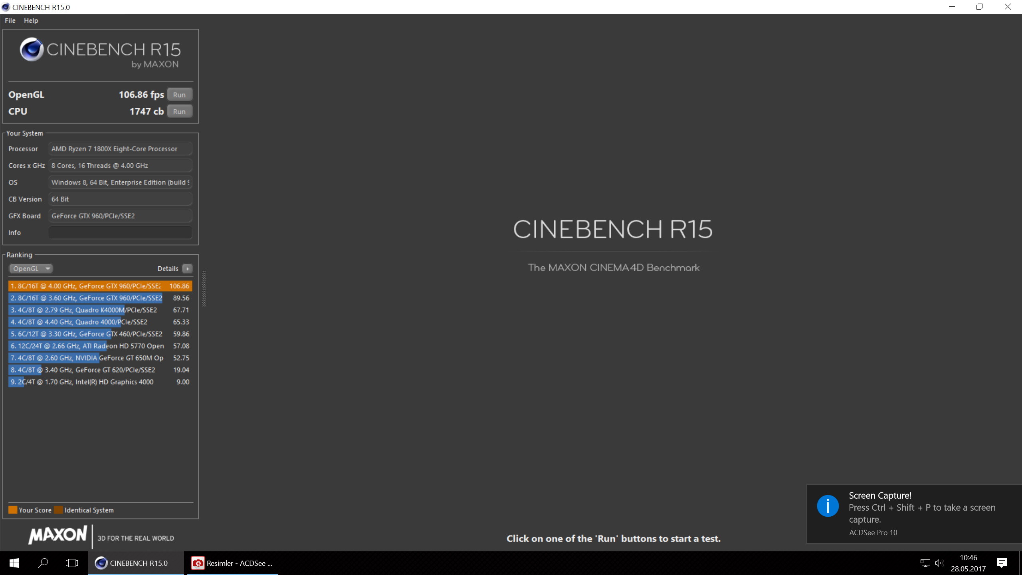Viewport: 1022px width, 575px height.
Task: Click the 1747 cb CPU score
Action: click(x=147, y=111)
